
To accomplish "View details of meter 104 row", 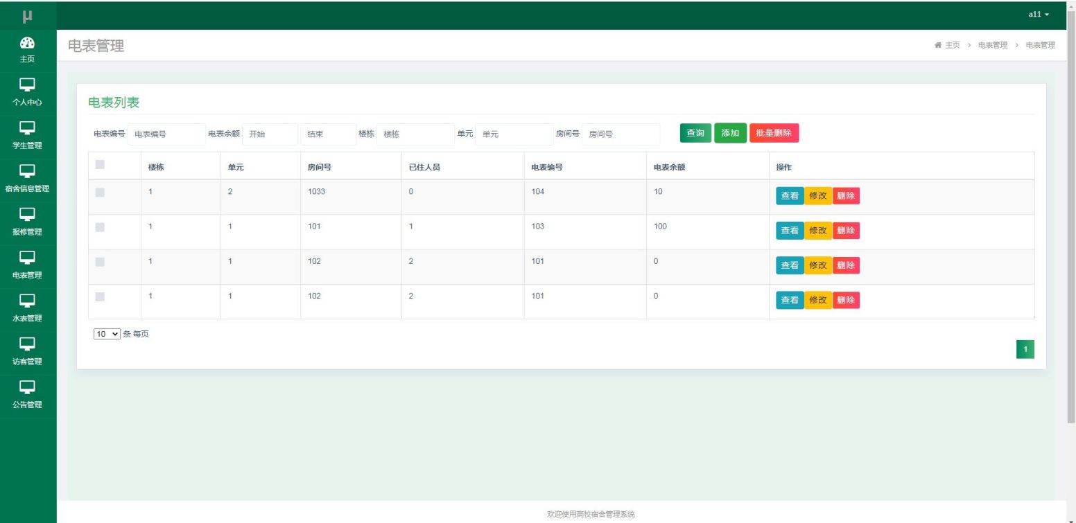I will coord(790,196).
